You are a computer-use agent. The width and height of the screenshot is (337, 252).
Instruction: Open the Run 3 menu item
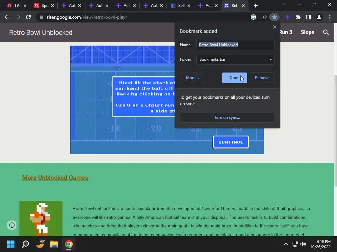pos(286,32)
